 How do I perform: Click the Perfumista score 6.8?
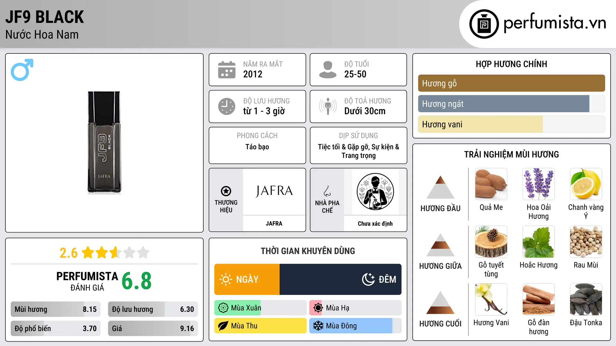[x=137, y=281]
